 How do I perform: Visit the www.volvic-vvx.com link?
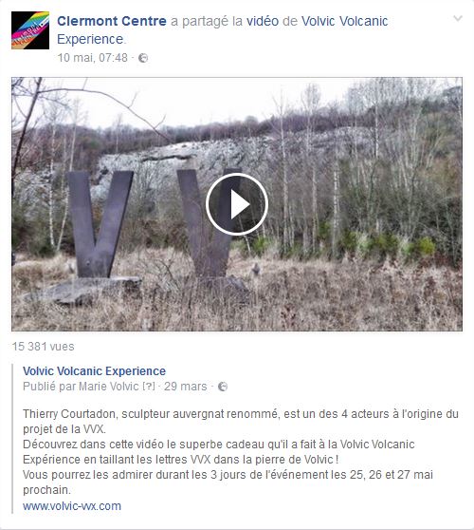pyautogui.click(x=72, y=506)
